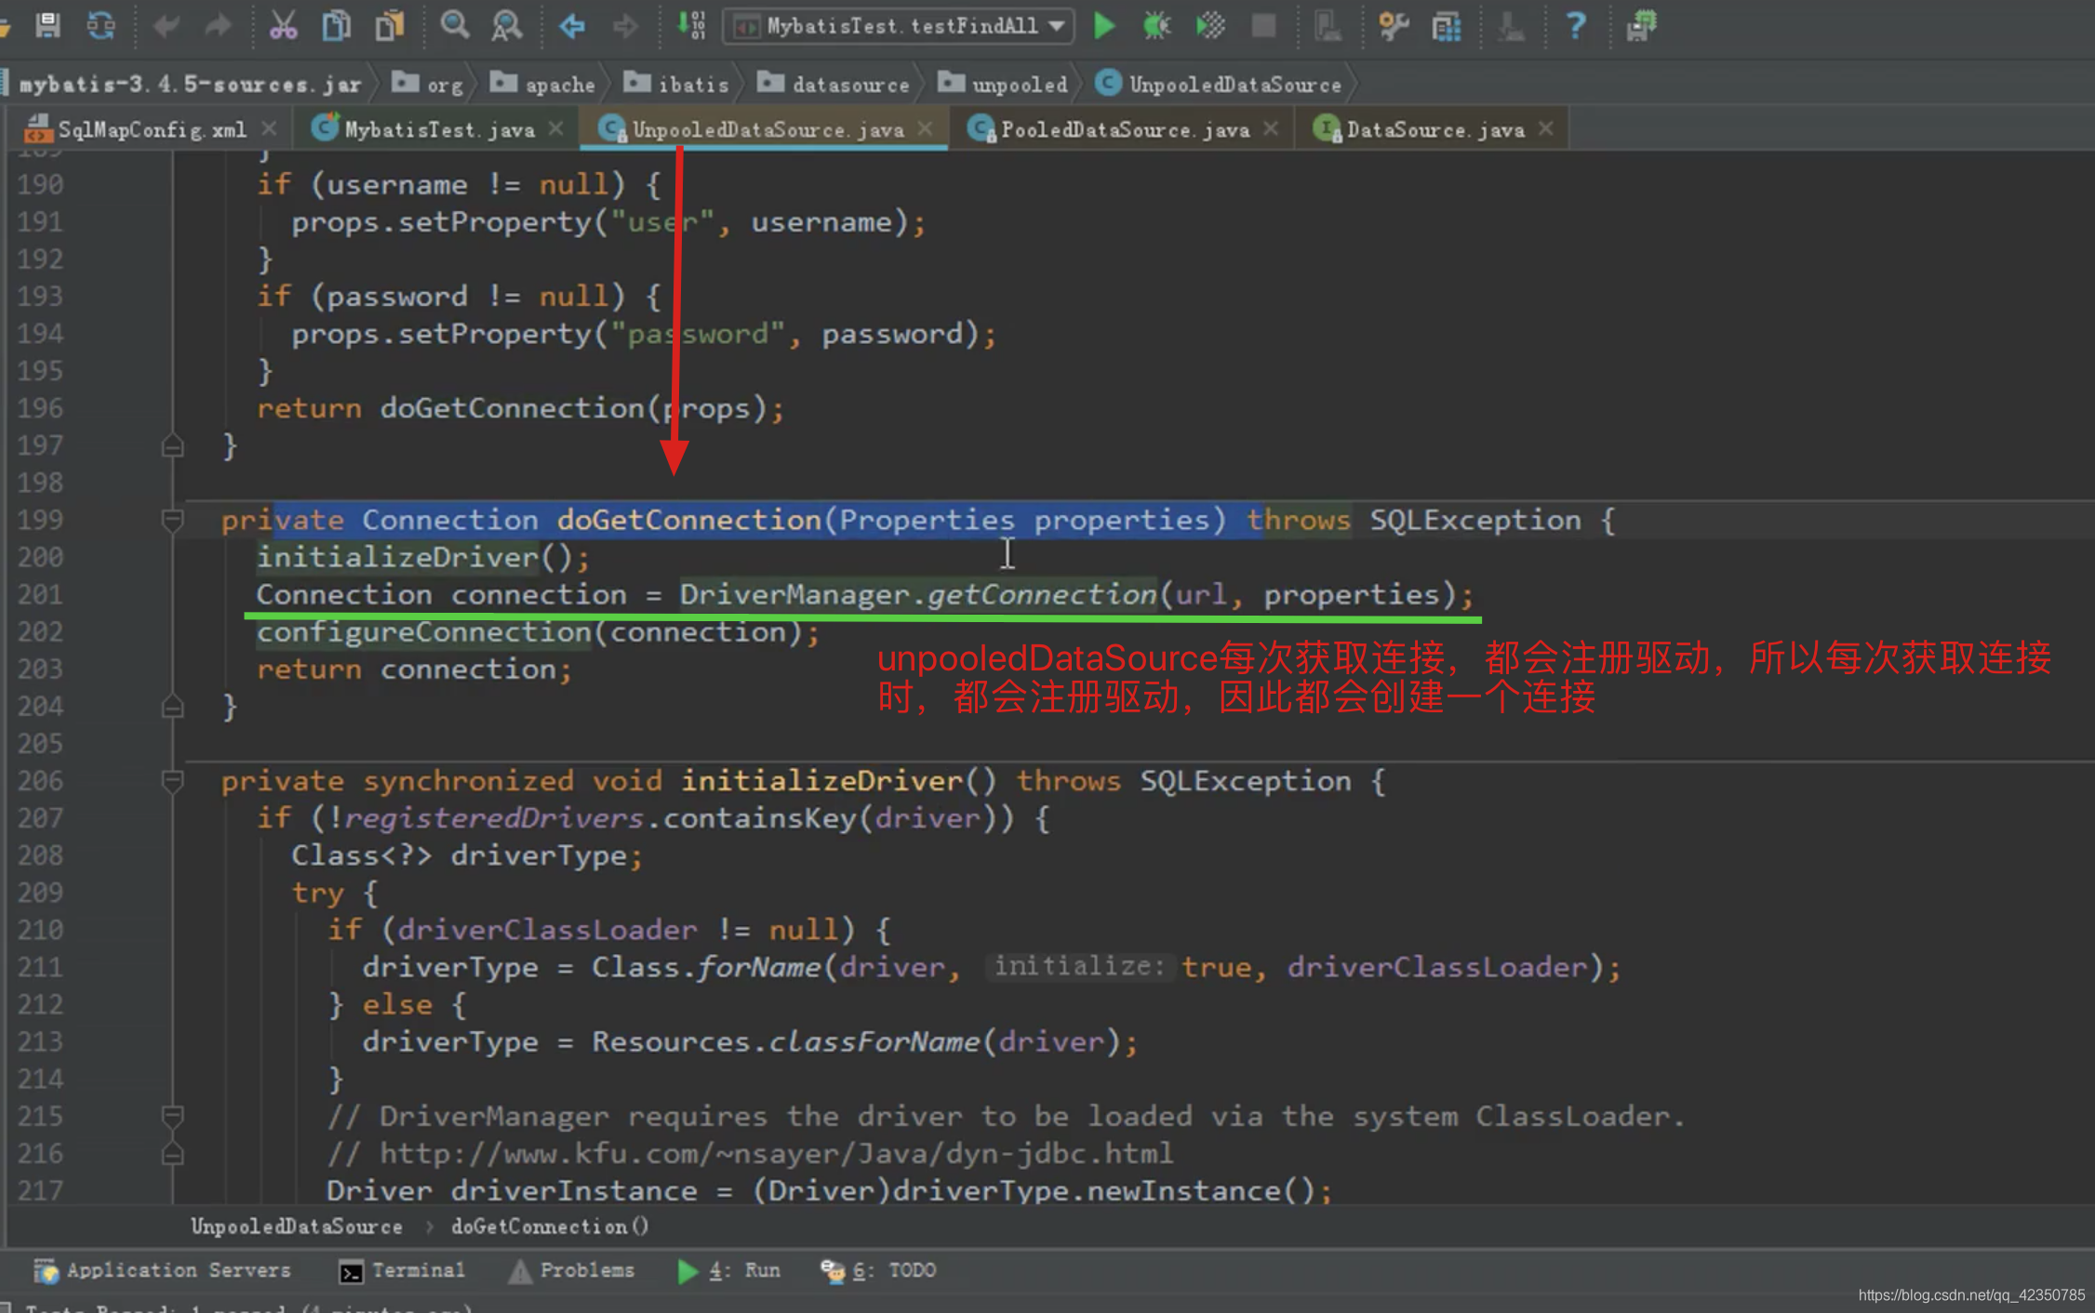Screen dimensions: 2095x1313
Task: Open the Project Structure icon
Action: coord(1447,25)
